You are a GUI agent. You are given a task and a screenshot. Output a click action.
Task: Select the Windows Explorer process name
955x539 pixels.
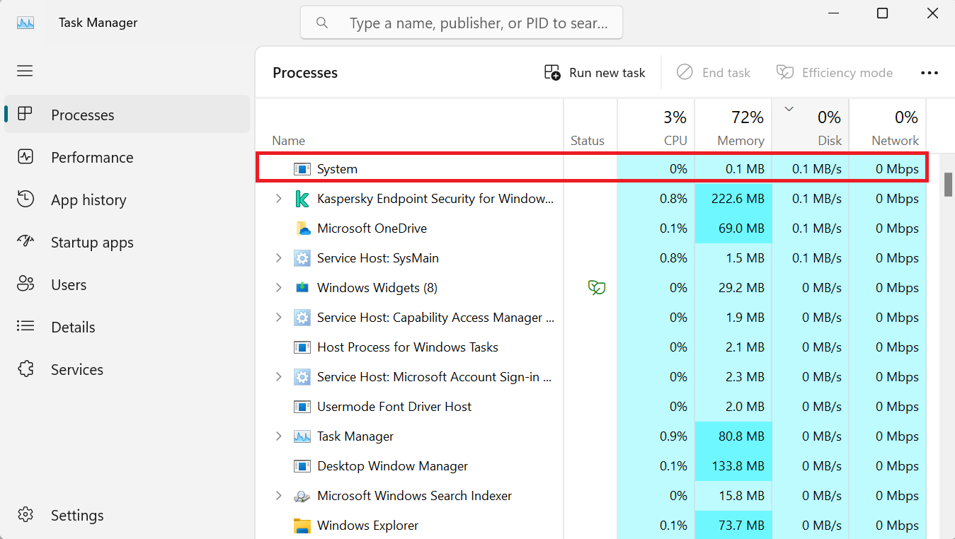coord(367,526)
